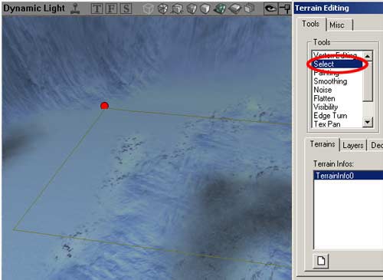383x280 pixels.
Task: Choose the Flatten tool in the list
Action: [324, 98]
